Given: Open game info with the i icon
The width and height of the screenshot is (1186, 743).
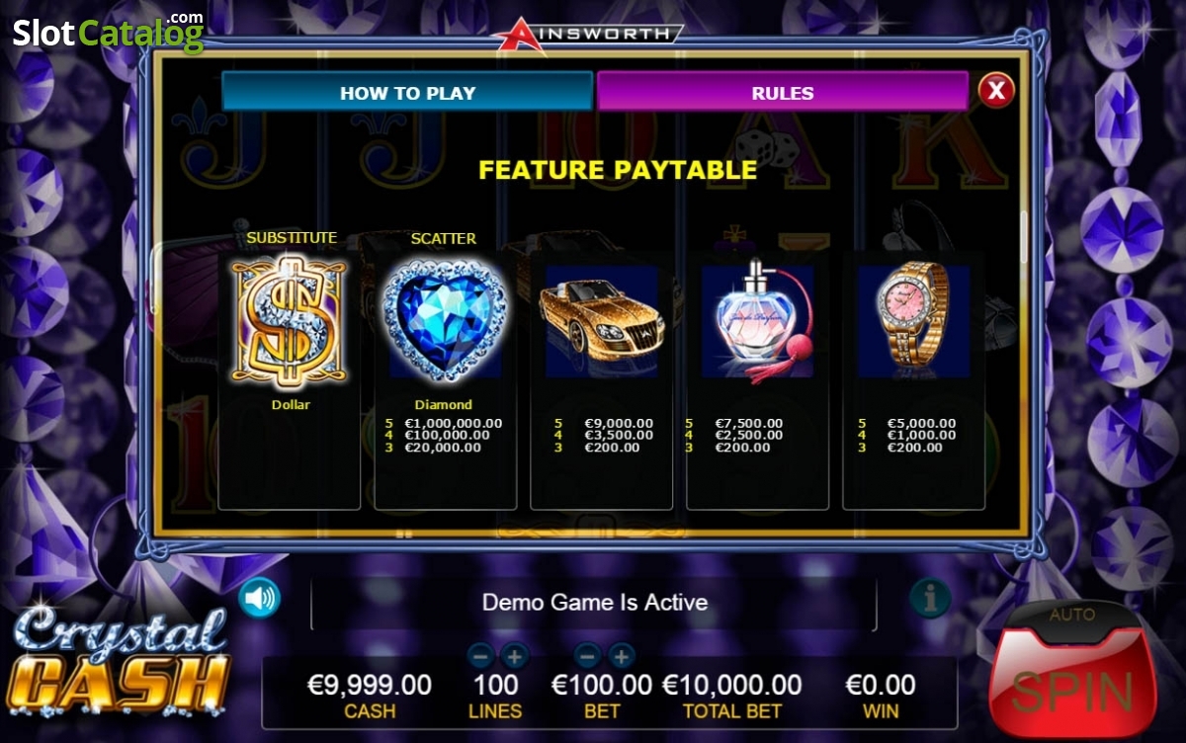Looking at the screenshot, I should (x=929, y=598).
